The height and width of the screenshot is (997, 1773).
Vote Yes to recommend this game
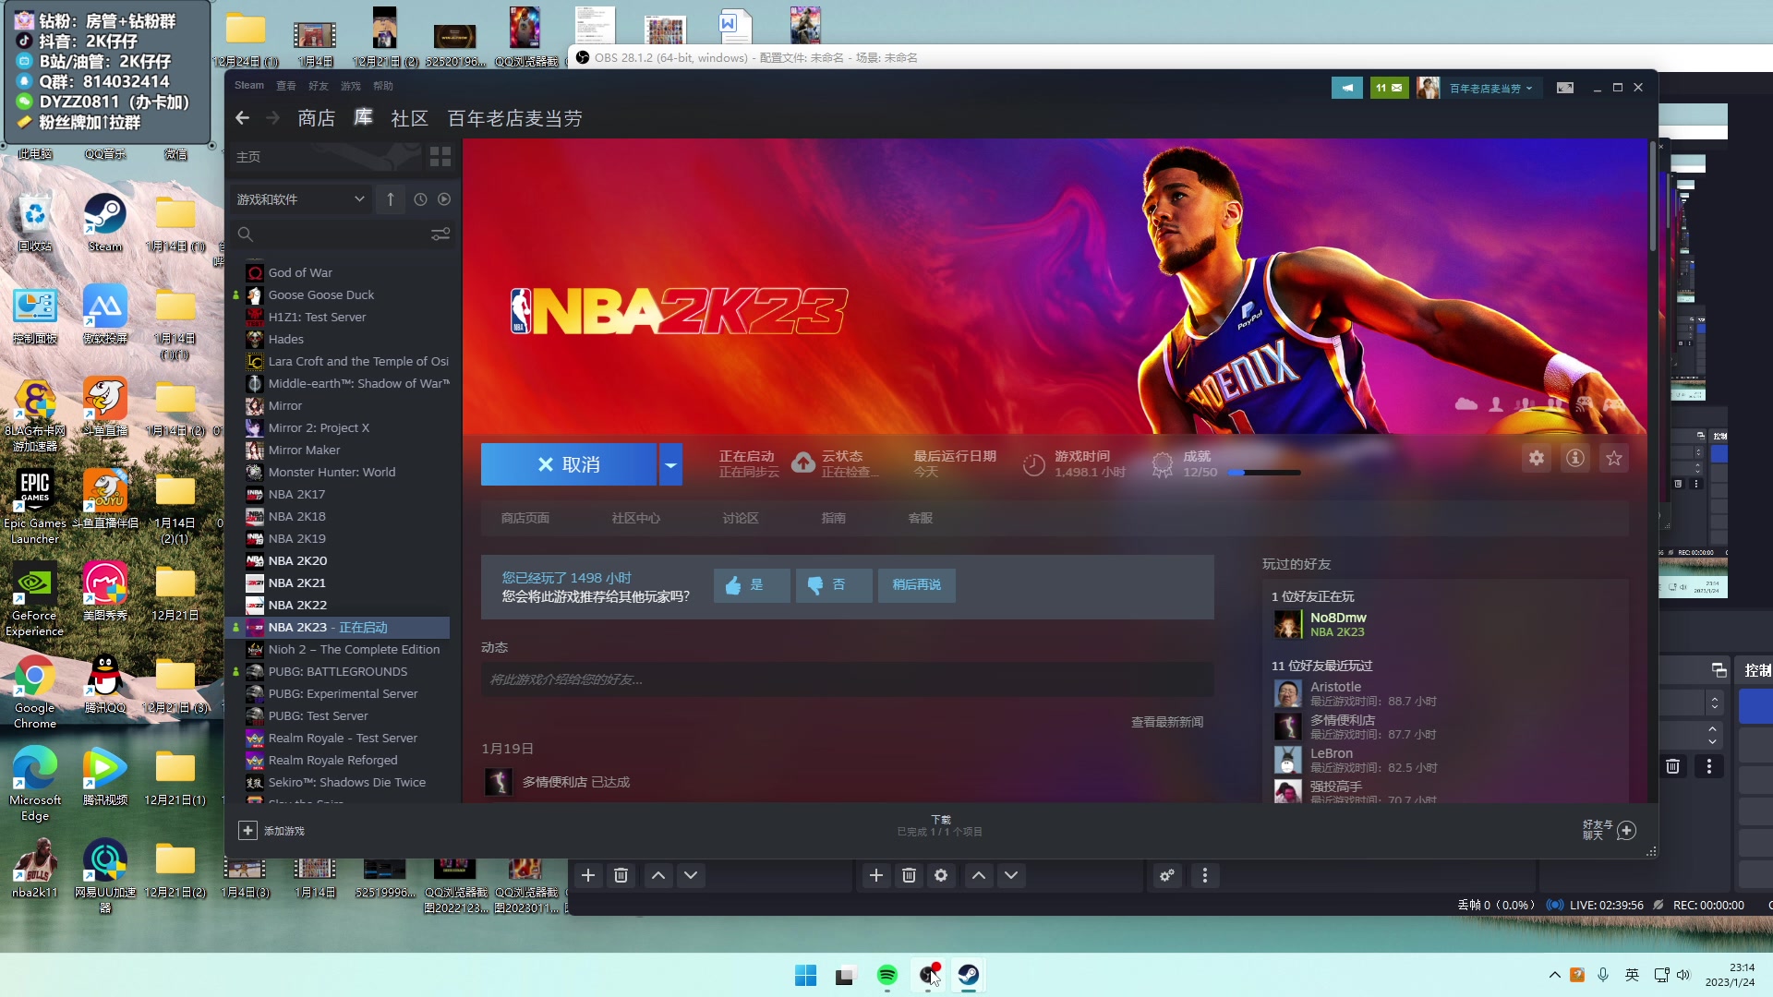(752, 585)
